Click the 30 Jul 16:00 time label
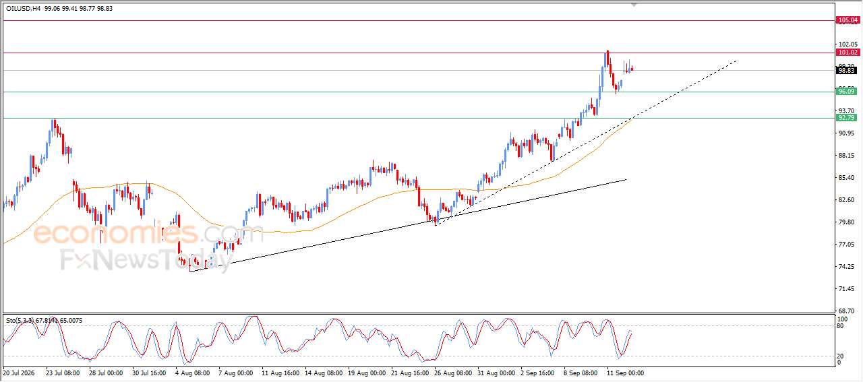This screenshot has width=863, height=382. 149,372
